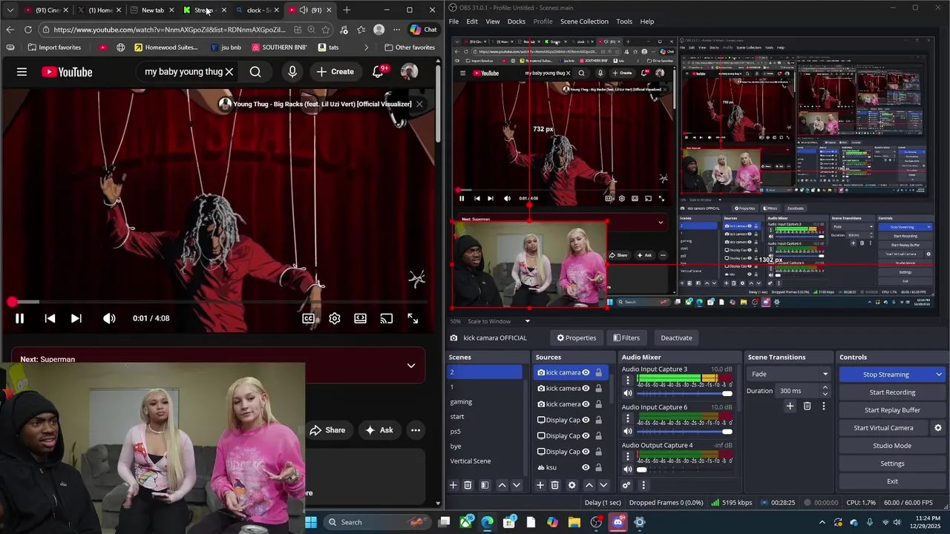This screenshot has width=950, height=534.
Task: Enable Studio Mode
Action: point(892,446)
